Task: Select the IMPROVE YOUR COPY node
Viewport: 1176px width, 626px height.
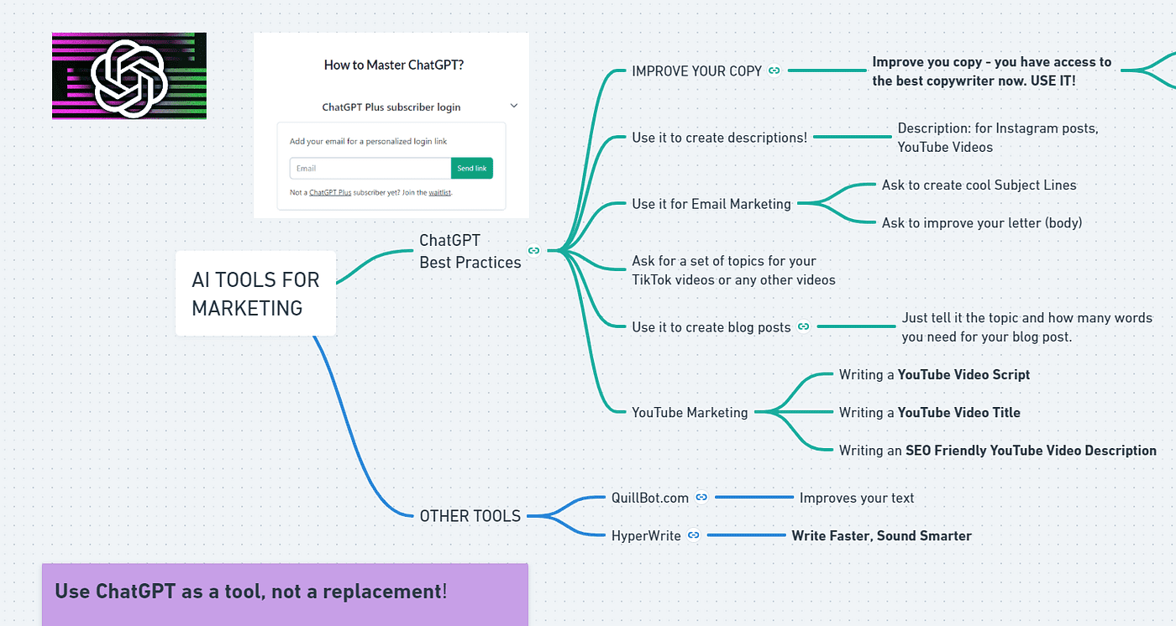Action: pyautogui.click(x=696, y=71)
